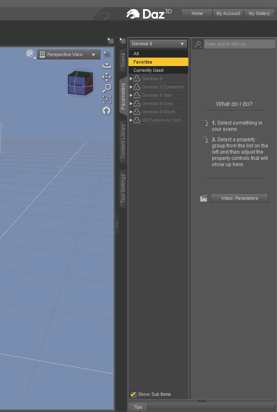Expand the Genesis 9 Mouth item
This screenshot has width=277, height=412.
[131, 112]
